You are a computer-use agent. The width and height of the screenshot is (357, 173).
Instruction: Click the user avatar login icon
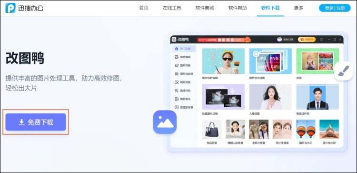tap(279, 40)
